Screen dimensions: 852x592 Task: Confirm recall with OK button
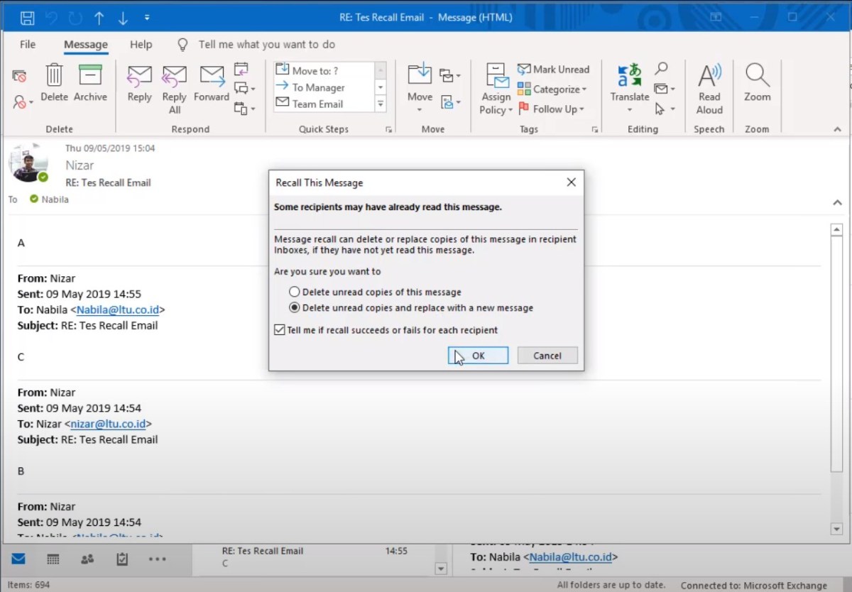478,356
